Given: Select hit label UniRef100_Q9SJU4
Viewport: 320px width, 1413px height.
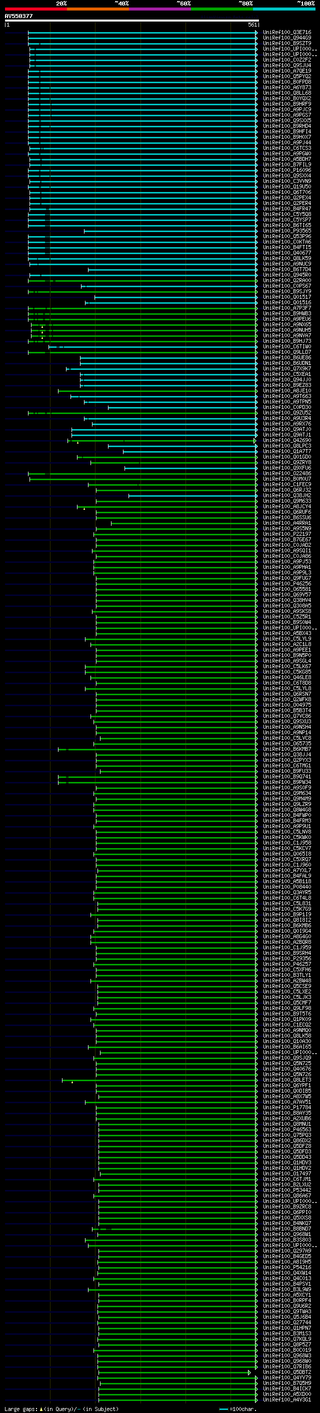Looking at the screenshot, I should point(287,65).
